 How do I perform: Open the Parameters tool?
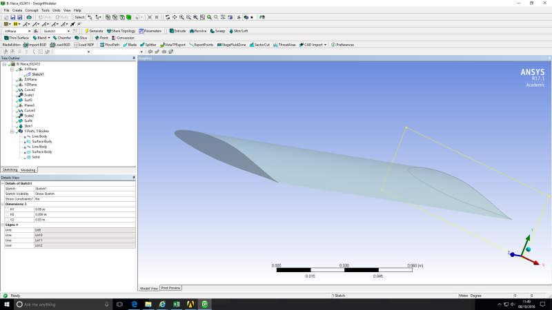[x=150, y=31]
